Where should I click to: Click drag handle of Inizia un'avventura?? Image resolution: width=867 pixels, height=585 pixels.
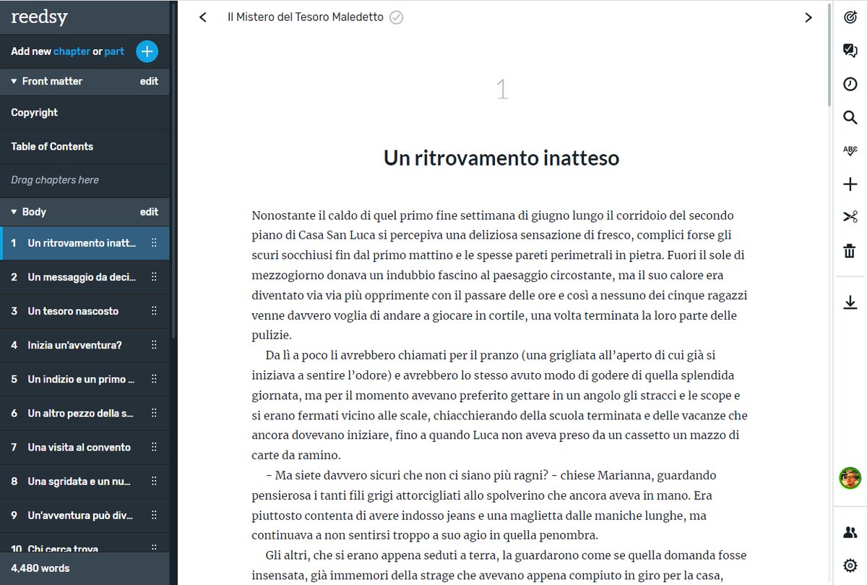point(154,345)
